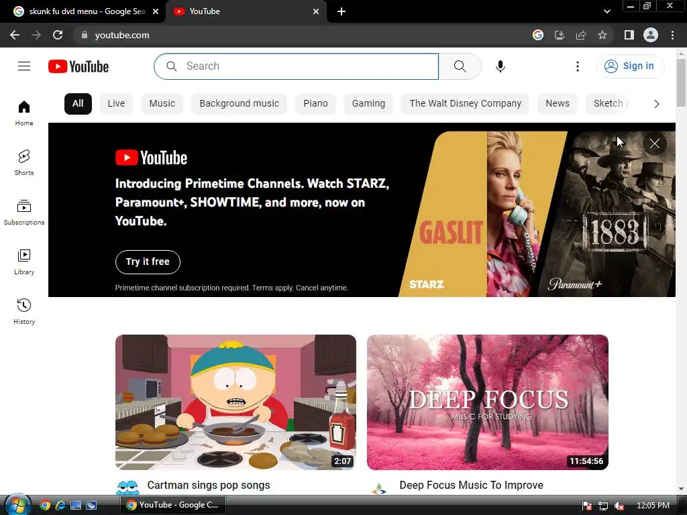Expand the tab search dropdown arrow

pos(606,11)
